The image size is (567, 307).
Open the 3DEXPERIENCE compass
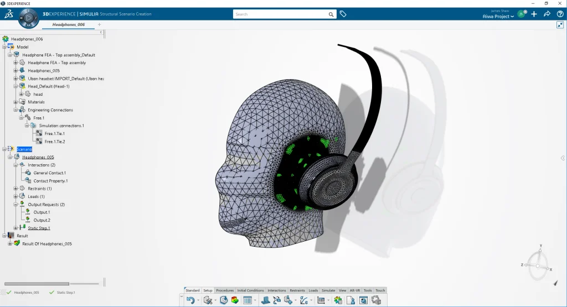28,19
